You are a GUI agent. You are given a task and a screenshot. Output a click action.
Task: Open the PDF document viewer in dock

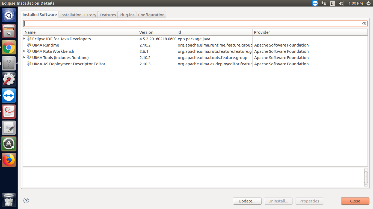(x=9, y=112)
